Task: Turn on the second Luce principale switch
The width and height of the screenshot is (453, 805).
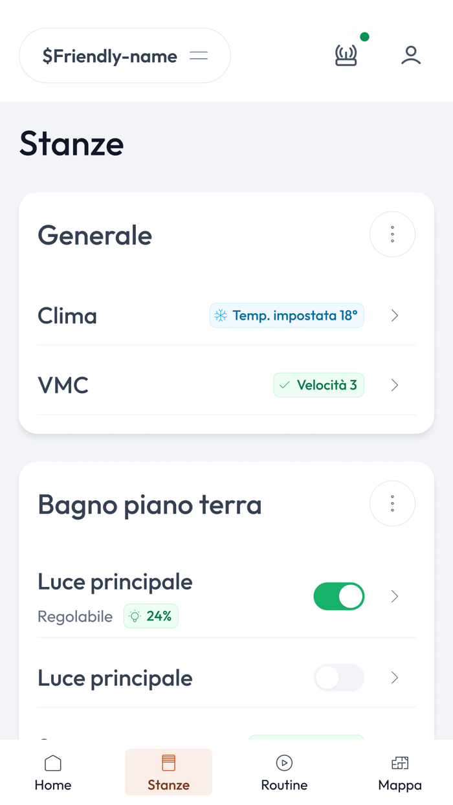Action: click(339, 678)
